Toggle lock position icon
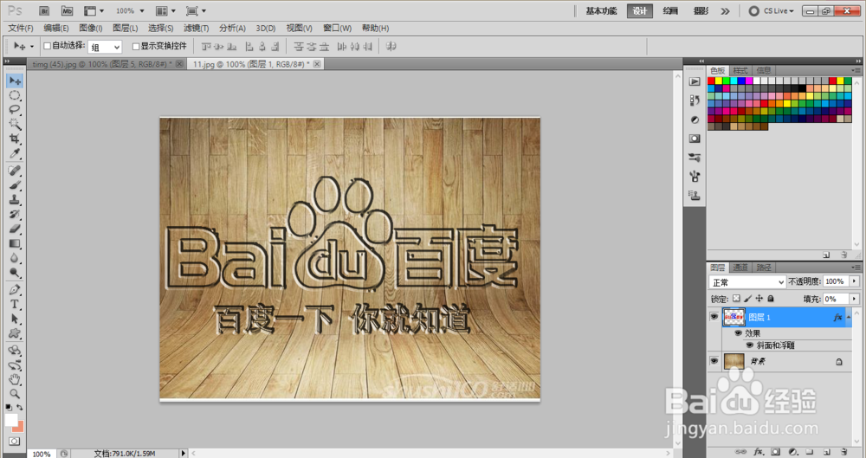Viewport: 866px width, 458px height. pos(759,299)
